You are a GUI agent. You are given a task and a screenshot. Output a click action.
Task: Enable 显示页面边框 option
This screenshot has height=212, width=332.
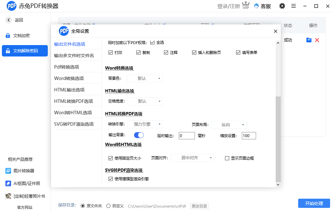click(227, 158)
